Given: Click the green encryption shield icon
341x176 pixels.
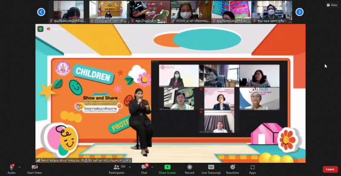Looking at the screenshot, I should pos(40,29).
